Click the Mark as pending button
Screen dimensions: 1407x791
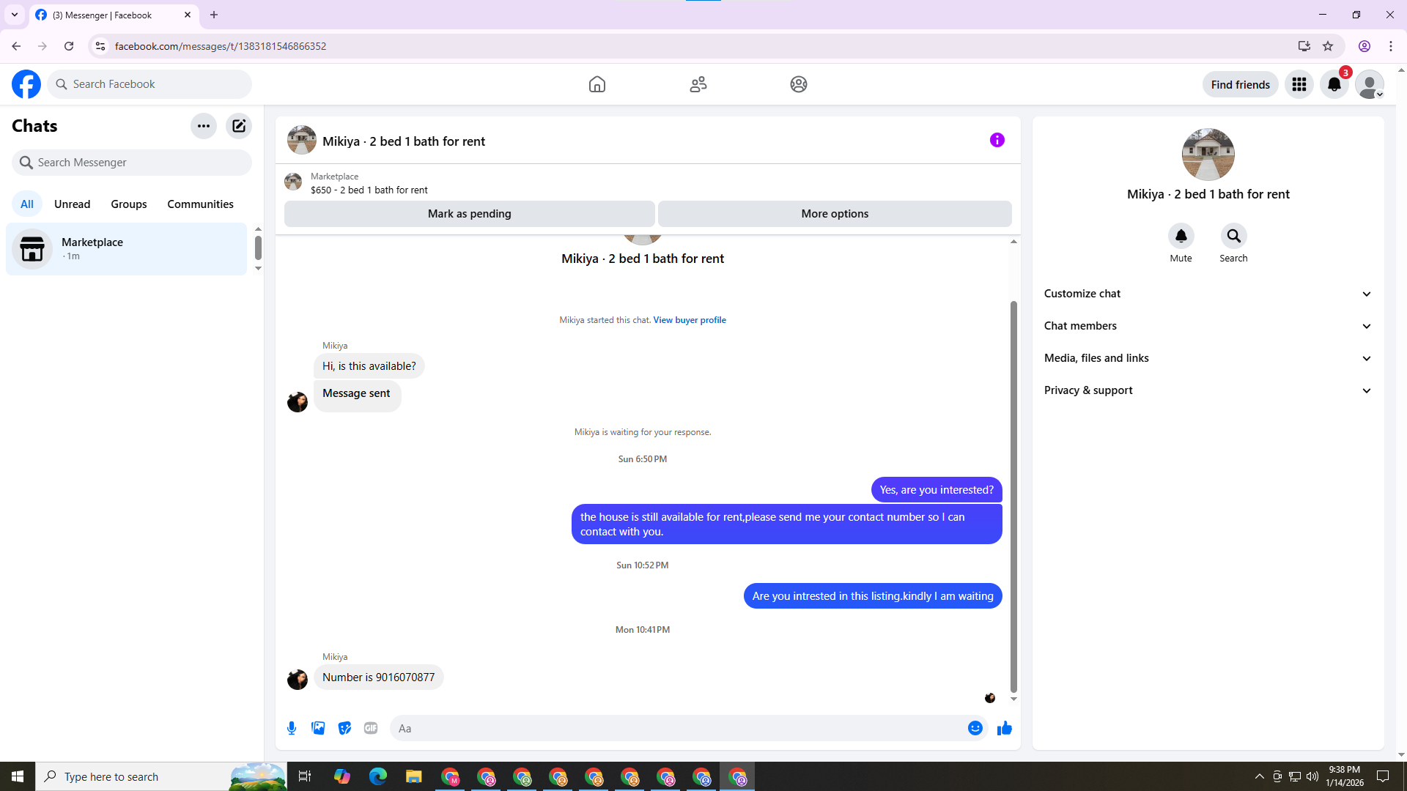[x=469, y=214]
